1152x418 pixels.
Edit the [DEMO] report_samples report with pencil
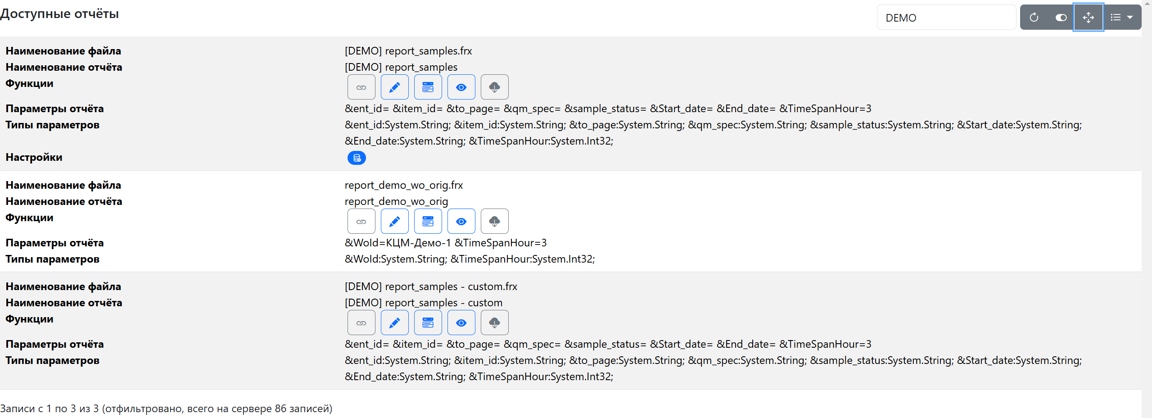point(394,87)
